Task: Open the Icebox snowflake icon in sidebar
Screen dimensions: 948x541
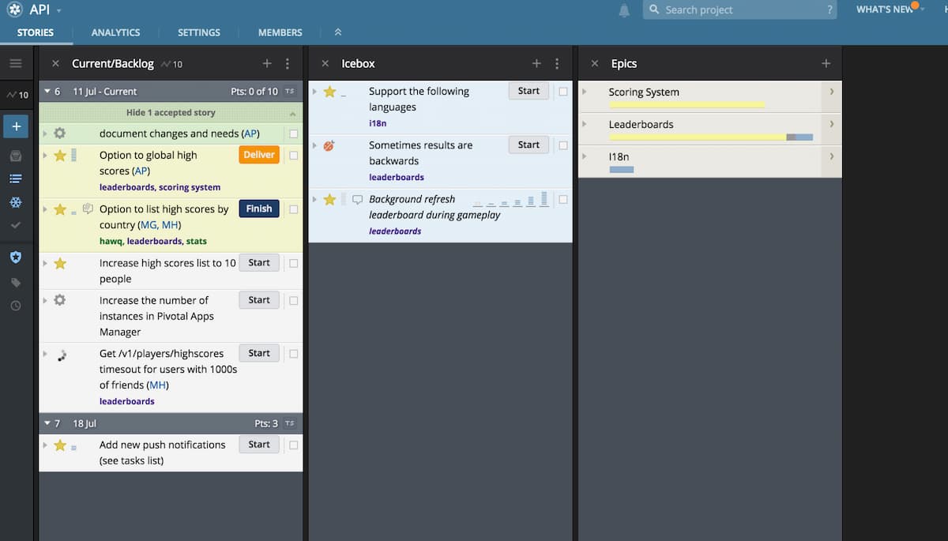Action: (x=16, y=203)
